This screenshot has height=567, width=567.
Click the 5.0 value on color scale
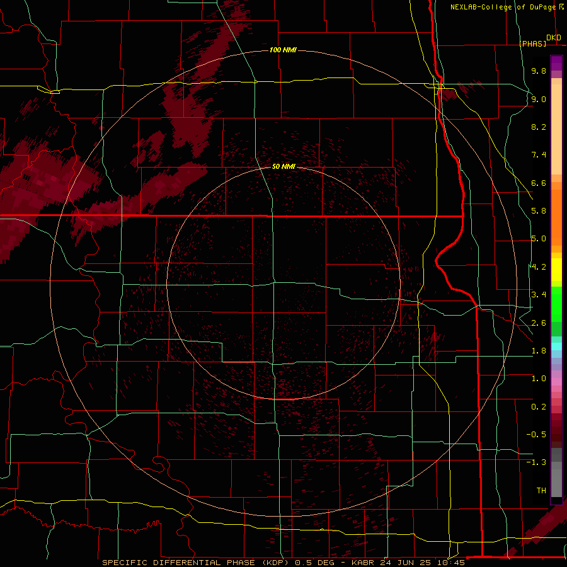[539, 239]
